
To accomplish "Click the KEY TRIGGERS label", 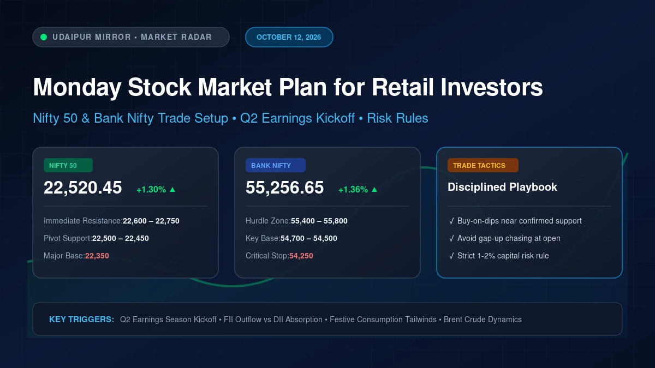I will pyautogui.click(x=81, y=319).
